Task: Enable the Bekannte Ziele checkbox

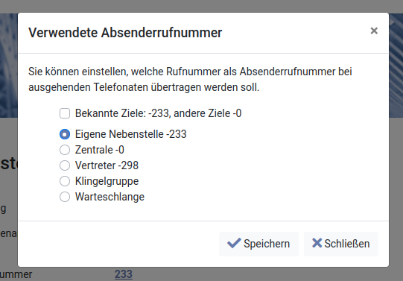Action: pyautogui.click(x=65, y=113)
